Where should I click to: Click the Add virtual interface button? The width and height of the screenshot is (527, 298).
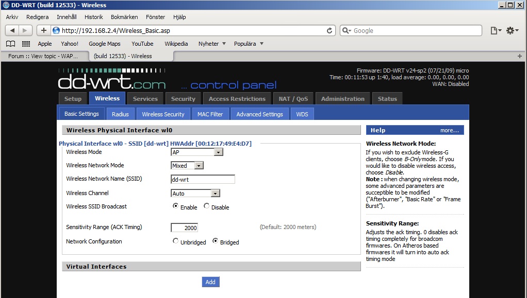211,282
